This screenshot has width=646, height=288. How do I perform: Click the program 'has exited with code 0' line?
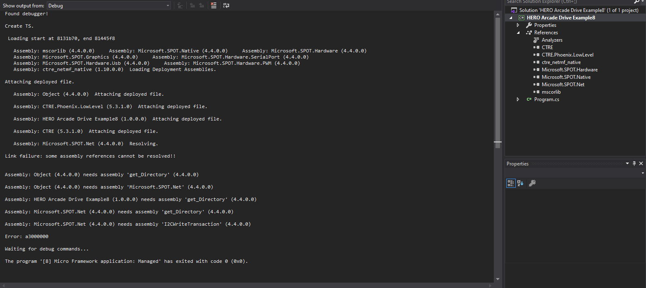pos(127,261)
